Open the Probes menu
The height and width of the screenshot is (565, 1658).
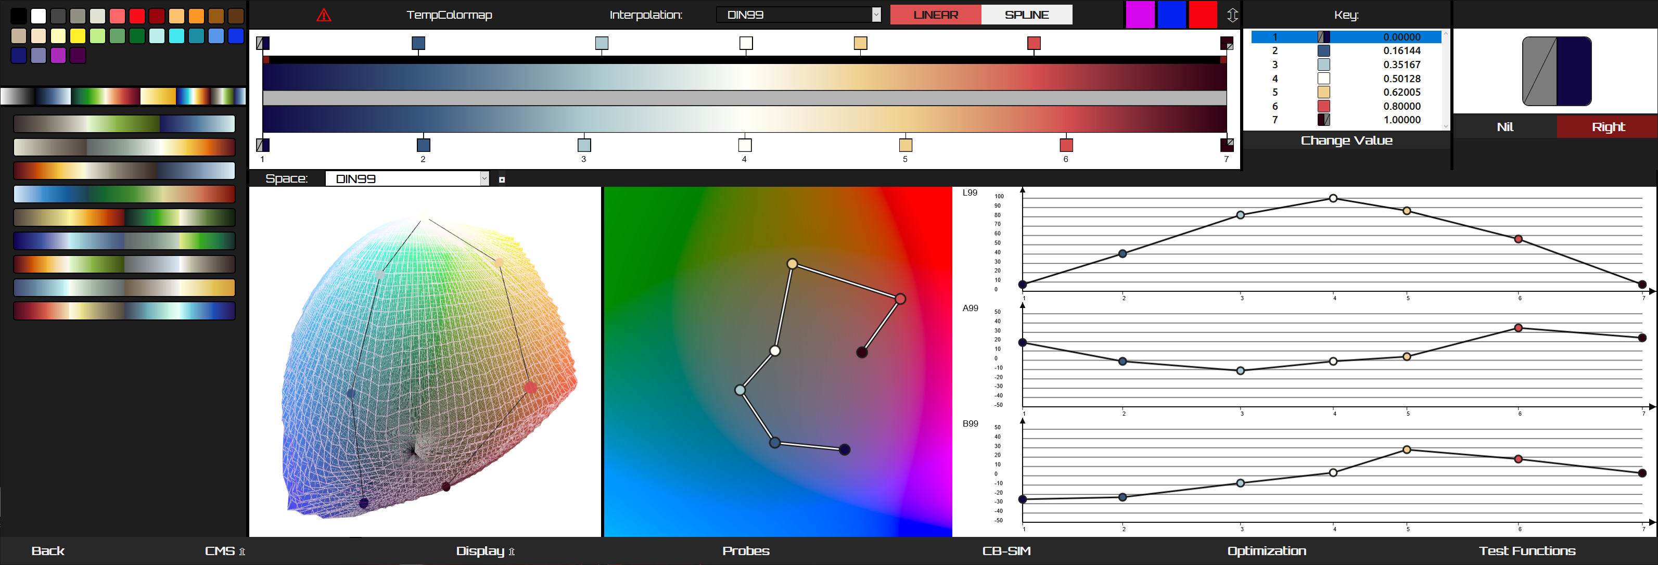pyautogui.click(x=746, y=551)
